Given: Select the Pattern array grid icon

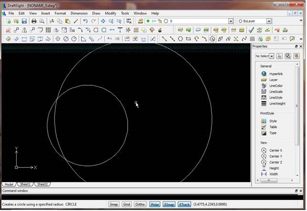Looking at the screenshot, I should click(48, 30).
